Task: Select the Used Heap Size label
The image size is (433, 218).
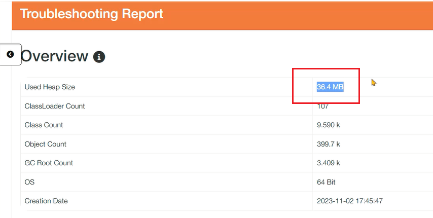Action: tap(50, 87)
